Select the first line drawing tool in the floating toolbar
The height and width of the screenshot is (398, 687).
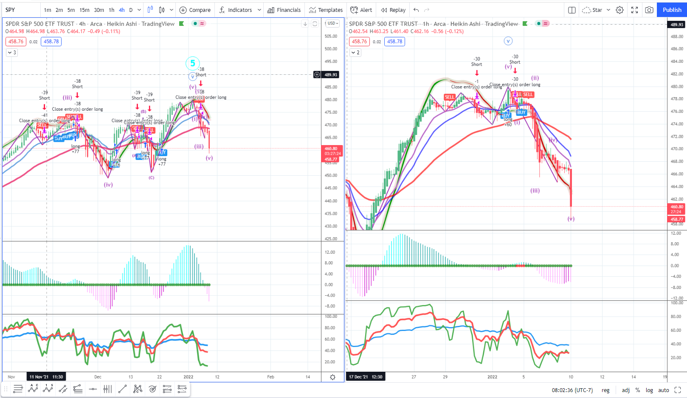[x=18, y=389]
